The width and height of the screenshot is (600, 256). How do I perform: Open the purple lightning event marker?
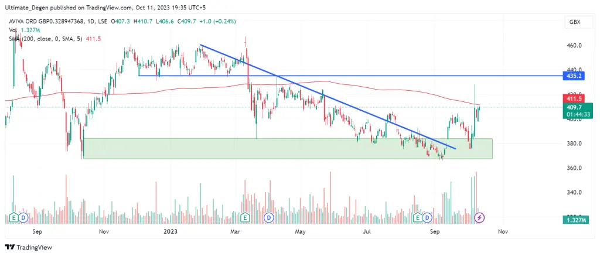479,218
